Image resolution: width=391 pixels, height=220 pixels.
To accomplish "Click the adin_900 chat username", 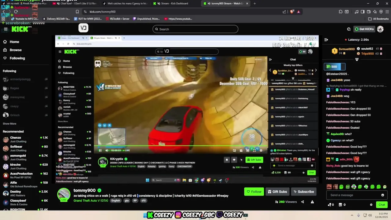I will pyautogui.click(x=346, y=159).
